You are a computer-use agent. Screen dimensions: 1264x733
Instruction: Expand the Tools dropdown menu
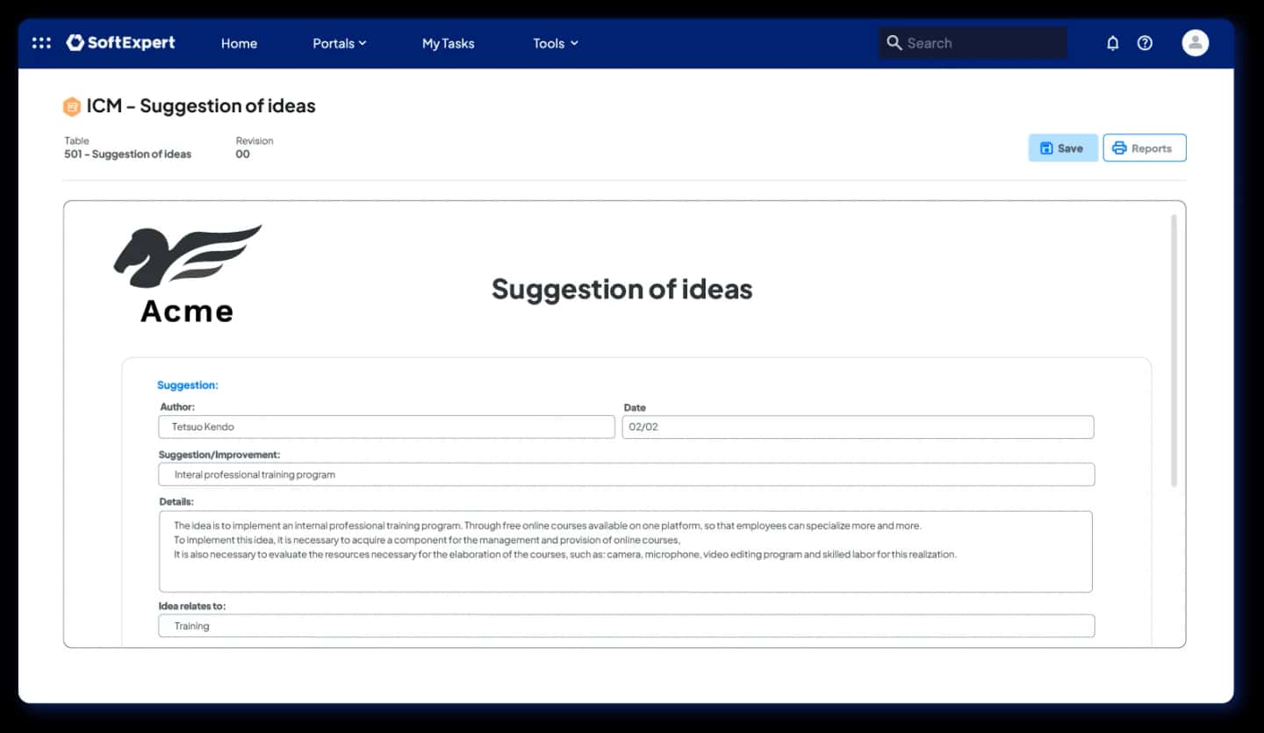coord(556,43)
